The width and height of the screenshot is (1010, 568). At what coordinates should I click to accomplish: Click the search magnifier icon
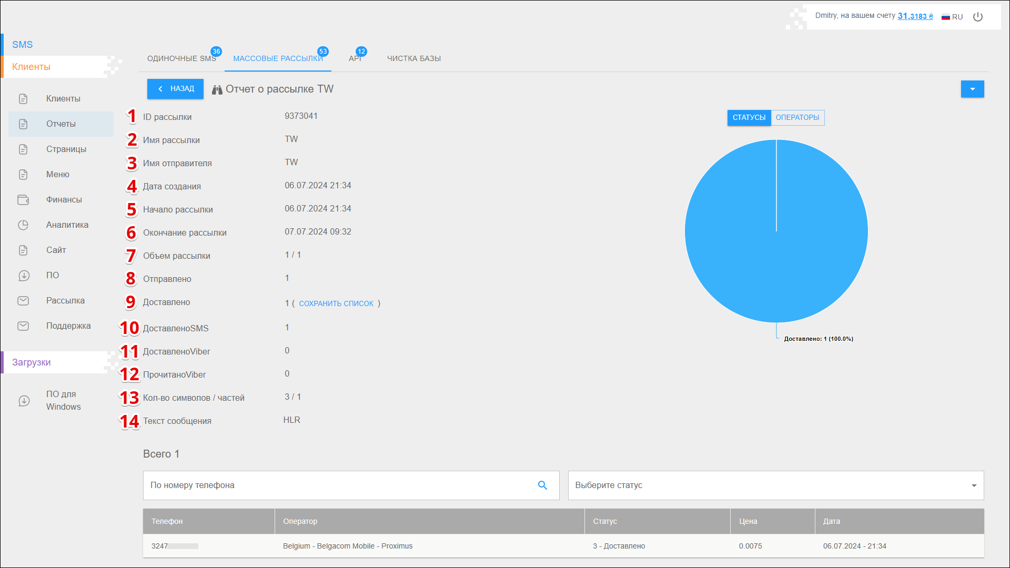pos(542,485)
